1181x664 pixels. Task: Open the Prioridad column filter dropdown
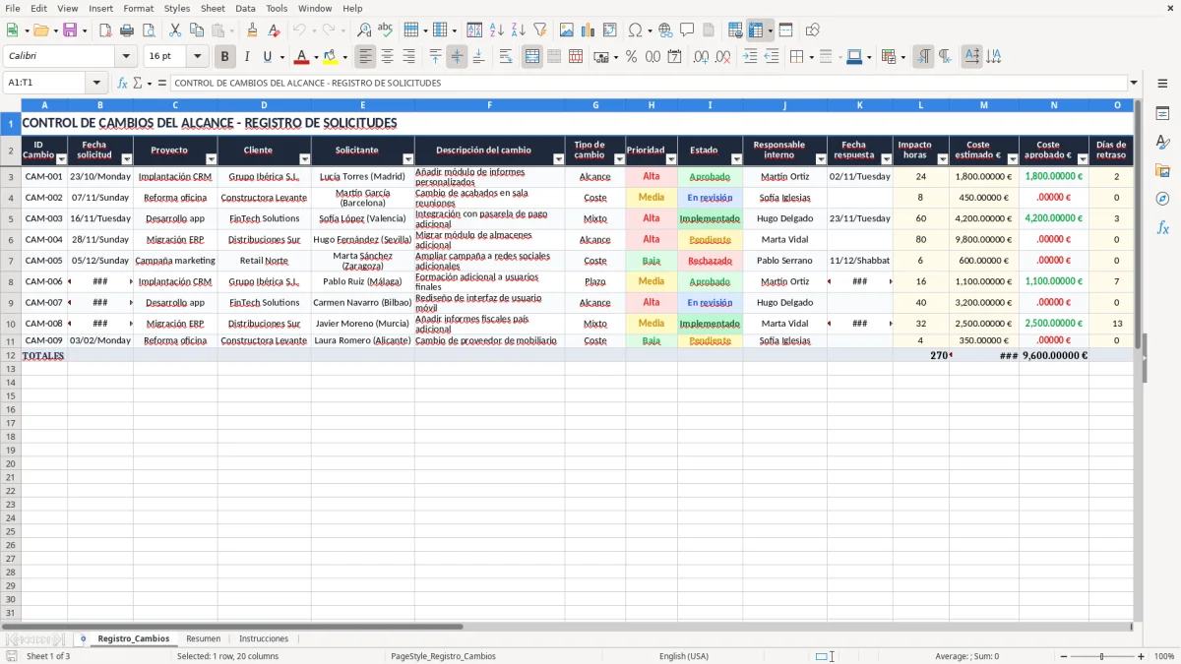click(x=671, y=158)
